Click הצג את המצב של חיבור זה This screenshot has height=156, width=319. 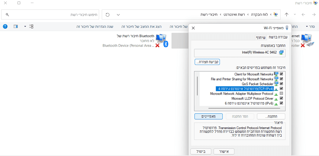pyautogui.click(x=142, y=27)
